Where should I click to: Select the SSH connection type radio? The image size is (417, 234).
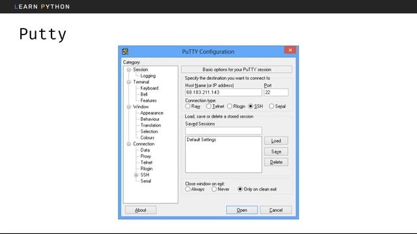pos(250,107)
